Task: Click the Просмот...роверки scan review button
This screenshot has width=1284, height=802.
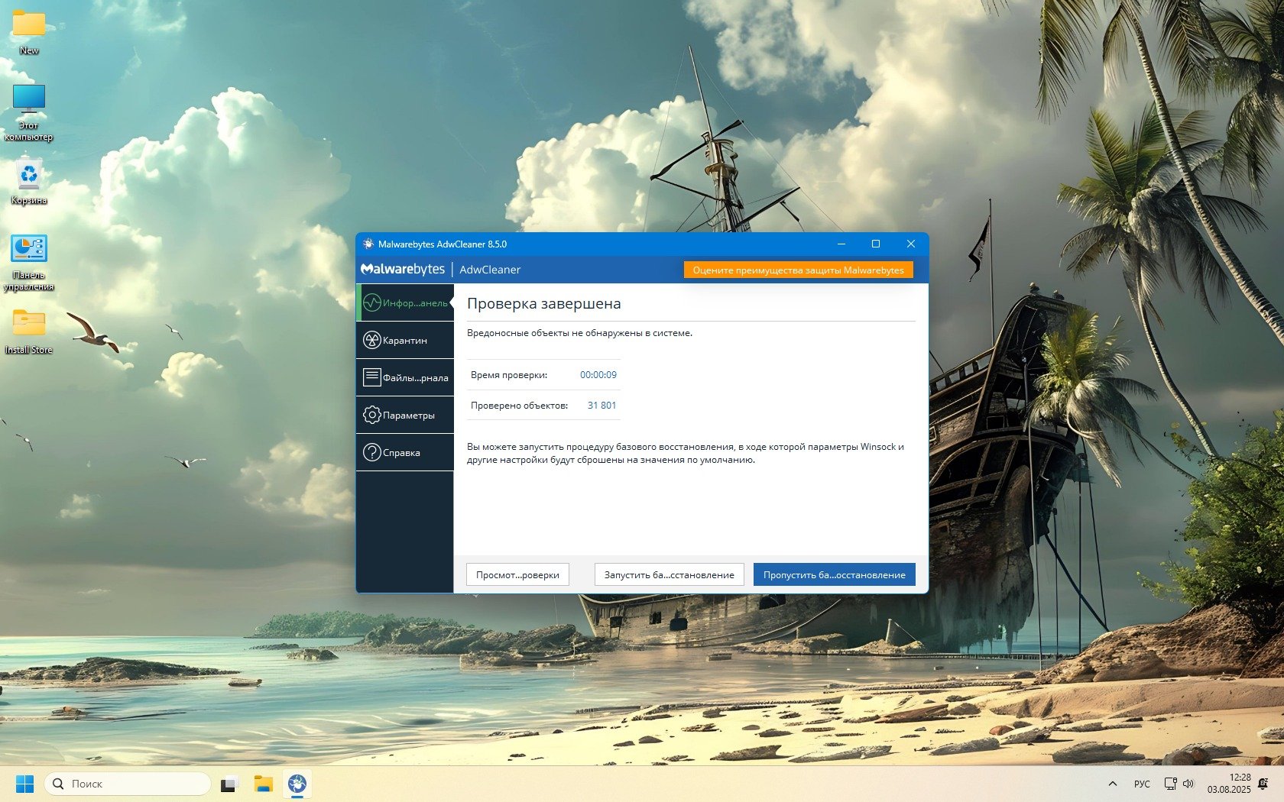Action: (x=517, y=575)
